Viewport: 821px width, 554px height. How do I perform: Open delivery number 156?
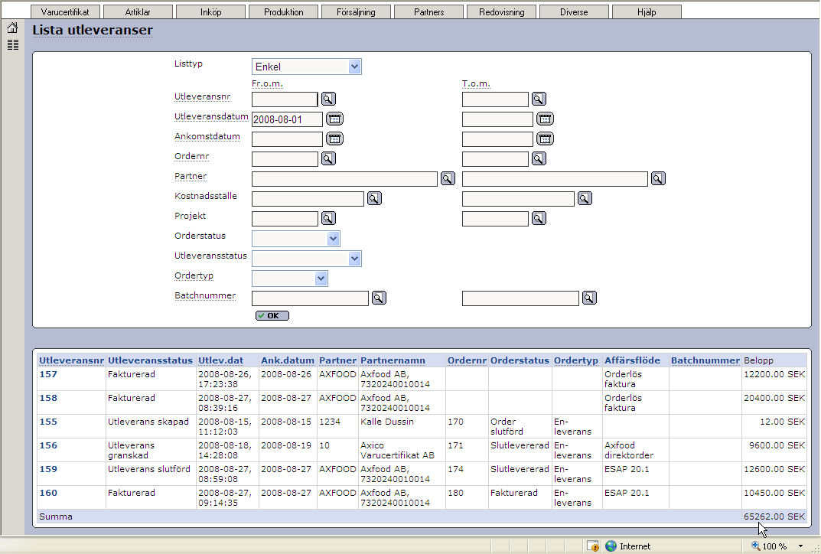pos(48,445)
